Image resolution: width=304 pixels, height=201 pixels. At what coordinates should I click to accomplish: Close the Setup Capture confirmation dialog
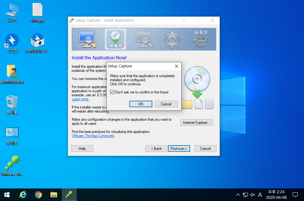[177, 66]
